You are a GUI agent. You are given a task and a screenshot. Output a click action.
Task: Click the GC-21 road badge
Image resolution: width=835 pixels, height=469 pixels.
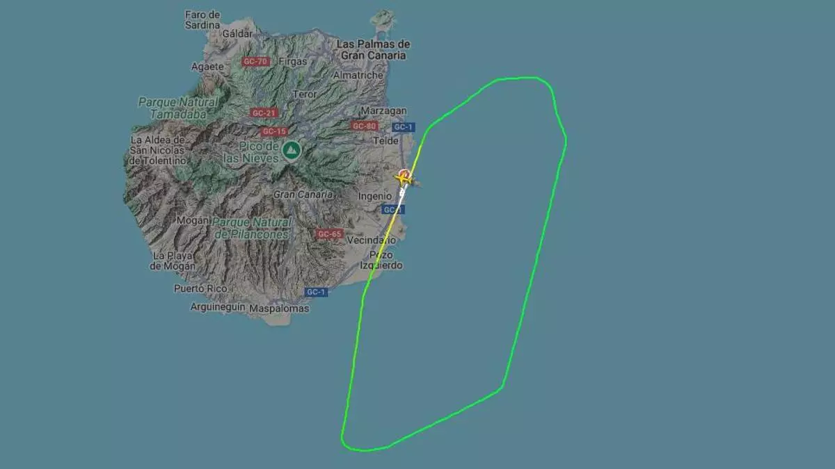coord(264,113)
